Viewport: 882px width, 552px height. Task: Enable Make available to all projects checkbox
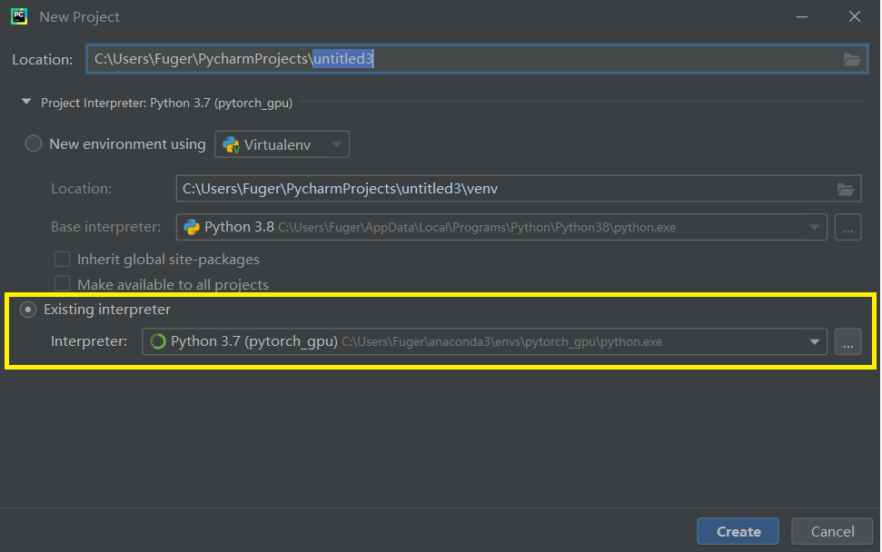pyautogui.click(x=62, y=284)
